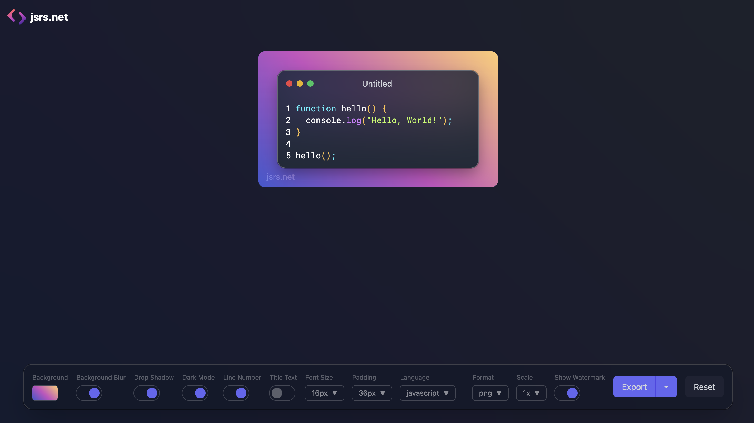
Task: Disable the Show Watermark switch
Action: tap(567, 393)
